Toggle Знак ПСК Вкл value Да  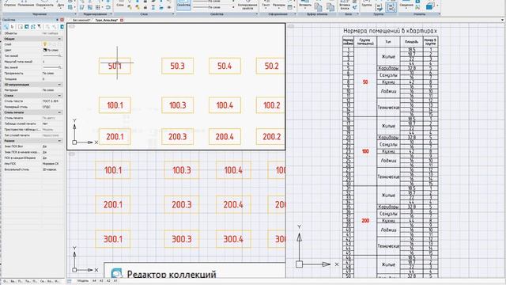[53, 146]
